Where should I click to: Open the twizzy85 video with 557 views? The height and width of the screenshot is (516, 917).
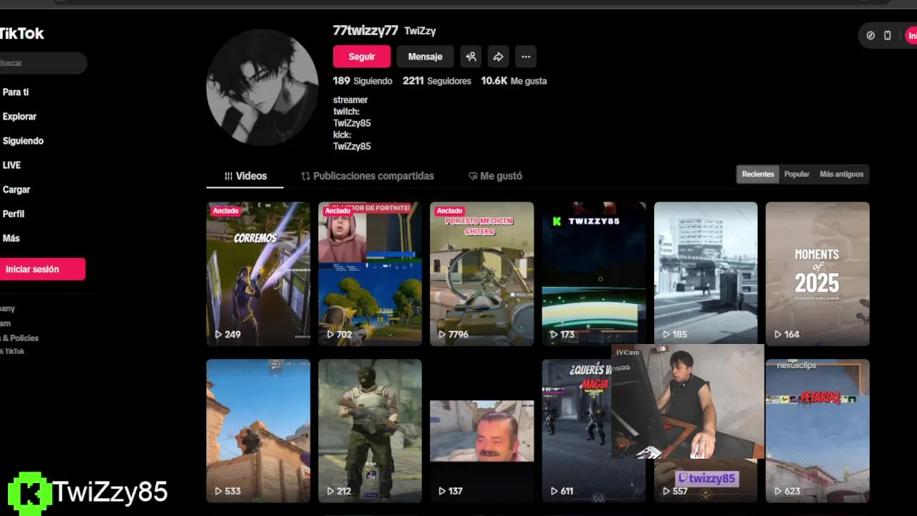tap(705, 481)
